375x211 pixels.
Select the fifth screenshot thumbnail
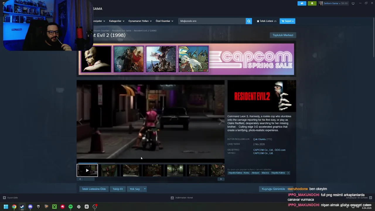(x=175, y=170)
